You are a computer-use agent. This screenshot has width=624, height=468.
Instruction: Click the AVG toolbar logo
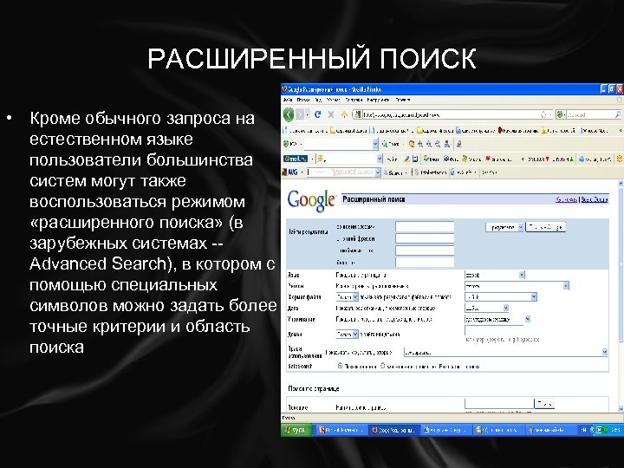289,172
